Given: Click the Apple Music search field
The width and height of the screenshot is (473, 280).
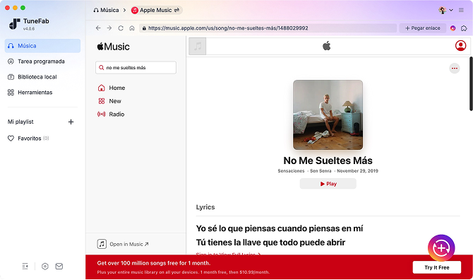Looking at the screenshot, I should click(x=136, y=68).
